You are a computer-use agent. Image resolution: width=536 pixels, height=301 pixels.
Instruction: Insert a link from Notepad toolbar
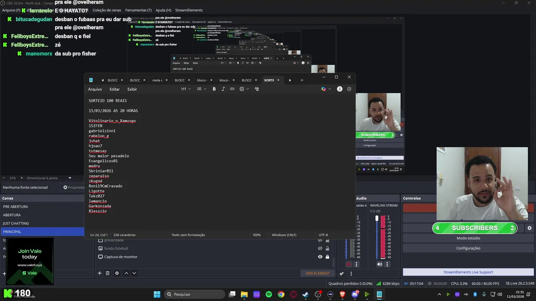click(x=232, y=89)
